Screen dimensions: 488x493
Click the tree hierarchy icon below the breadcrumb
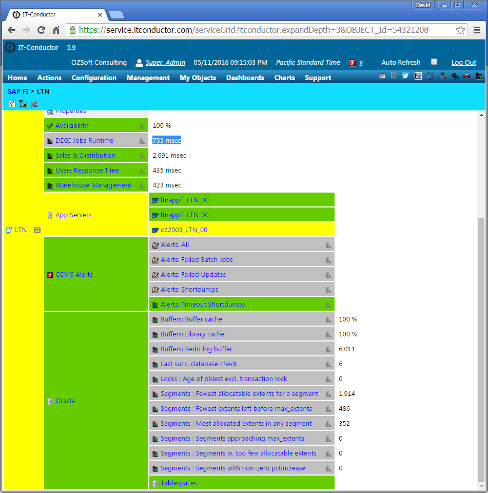23,104
